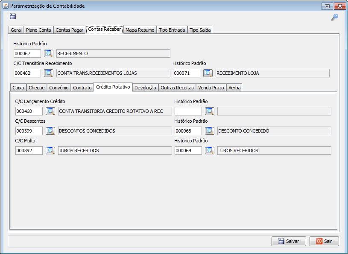
Task: Click empty Histórico Padrão code field
Action: point(188,111)
